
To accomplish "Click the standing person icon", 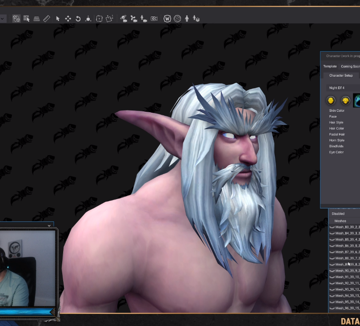I will (x=187, y=19).
